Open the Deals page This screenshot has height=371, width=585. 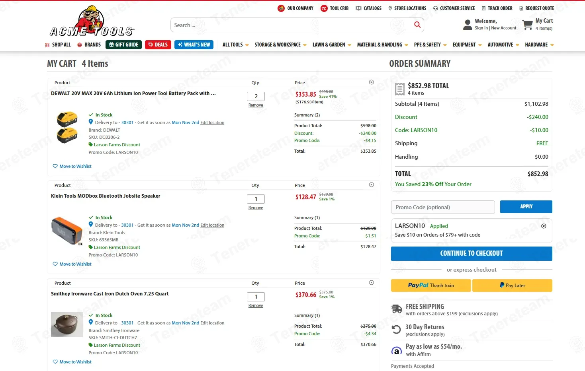[158, 45]
